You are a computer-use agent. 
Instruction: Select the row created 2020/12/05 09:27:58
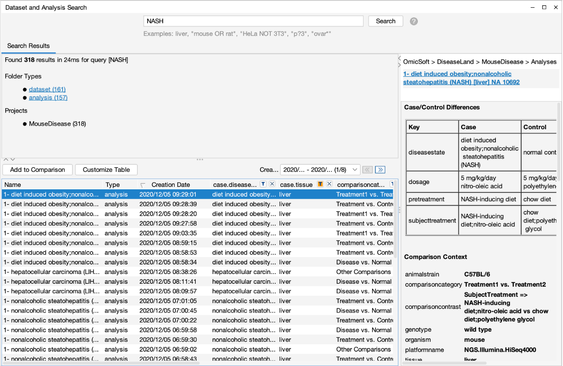point(198,223)
